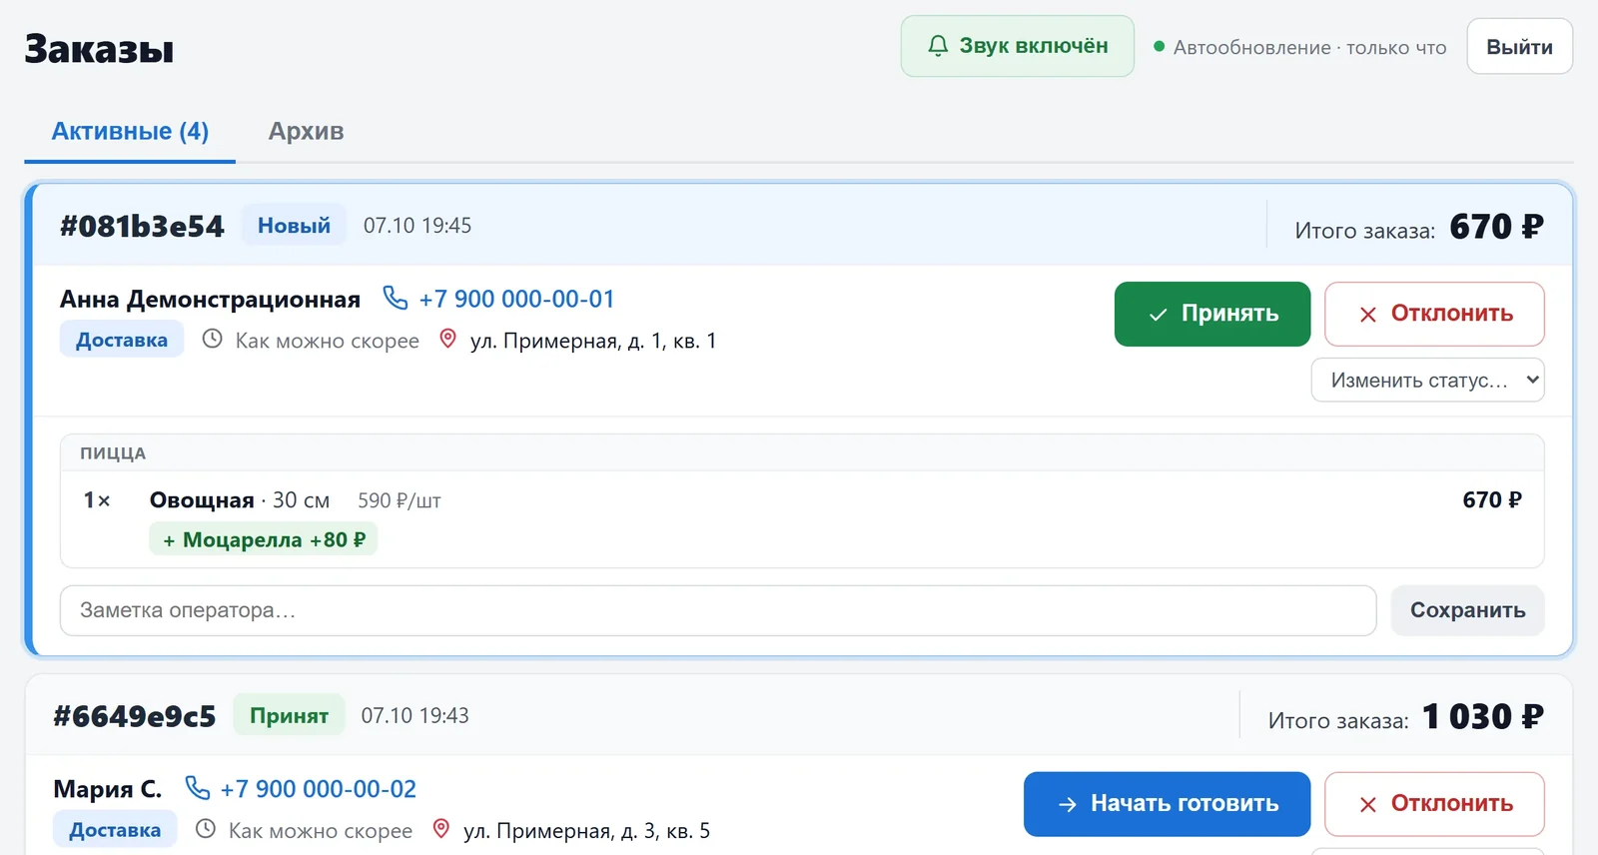Click the green auto-update status dot

click(x=1159, y=47)
